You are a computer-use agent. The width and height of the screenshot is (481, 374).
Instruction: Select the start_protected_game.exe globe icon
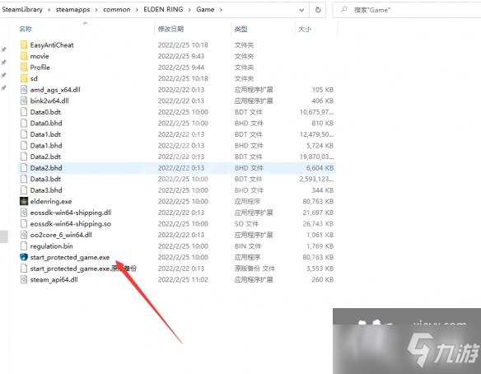click(24, 257)
